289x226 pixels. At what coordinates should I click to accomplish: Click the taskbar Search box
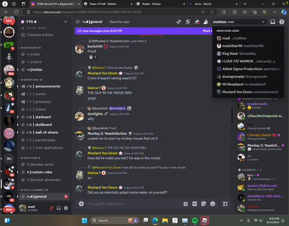tap(115, 220)
